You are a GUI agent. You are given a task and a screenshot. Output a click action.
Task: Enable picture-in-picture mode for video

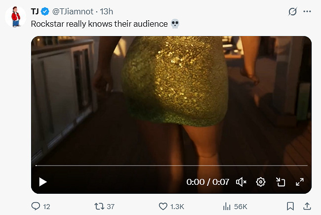coord(281,182)
